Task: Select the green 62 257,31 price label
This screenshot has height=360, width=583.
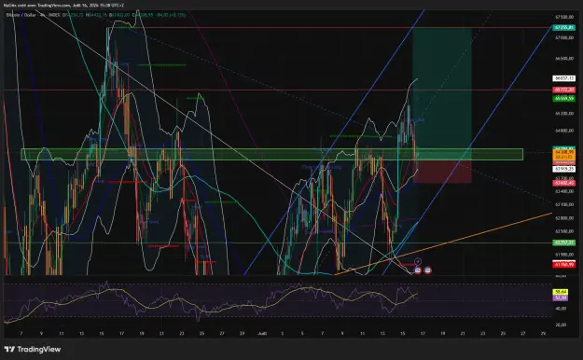Action: (x=563, y=242)
